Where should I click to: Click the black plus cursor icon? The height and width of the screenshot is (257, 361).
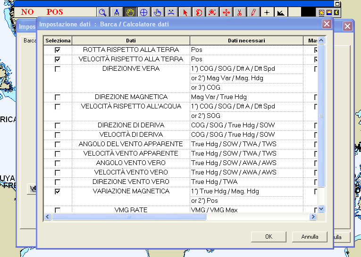[x=267, y=12]
